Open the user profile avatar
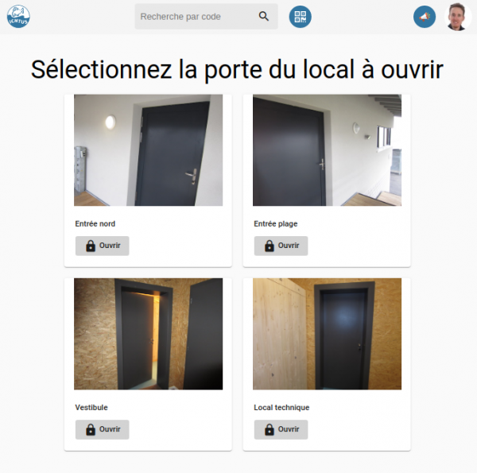This screenshot has height=473, width=477. (x=458, y=17)
